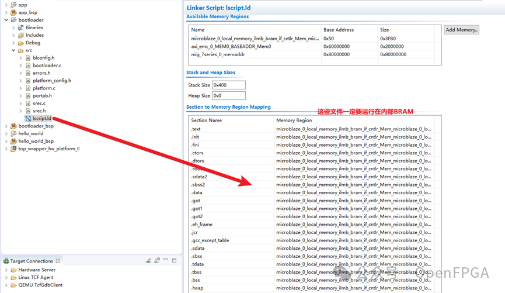Image resolution: width=505 pixels, height=293 pixels.
Task: Click the Target Connections panel title icon
Action: [x=6, y=261]
